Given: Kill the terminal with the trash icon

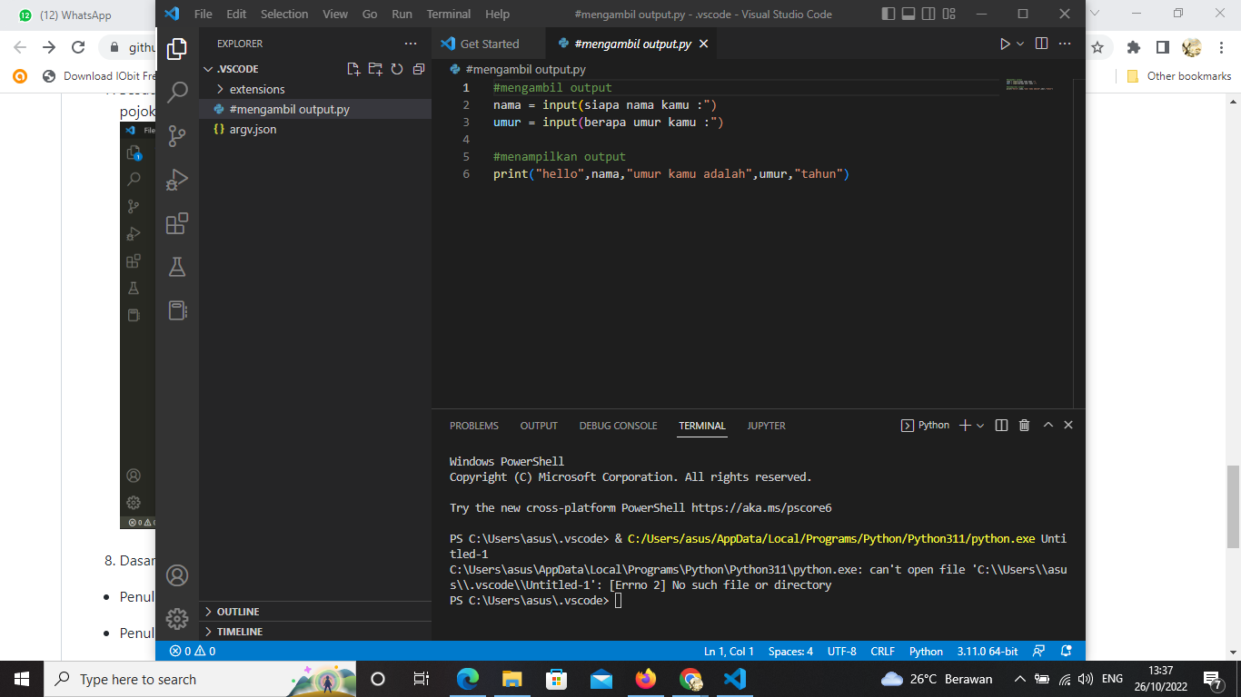Looking at the screenshot, I should 1024,425.
